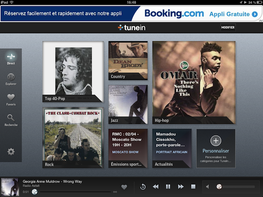
Task: Add current song to favorites heart
Action: [124, 187]
